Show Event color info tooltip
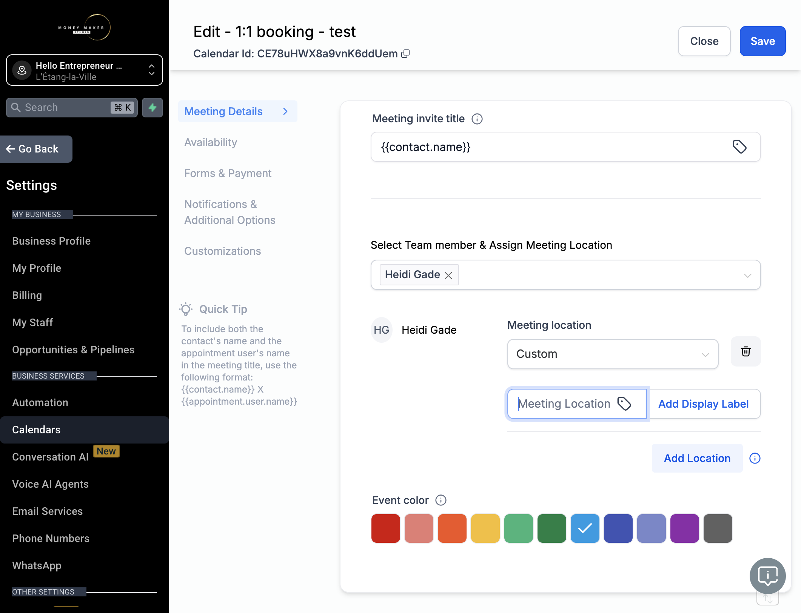 pos(441,500)
